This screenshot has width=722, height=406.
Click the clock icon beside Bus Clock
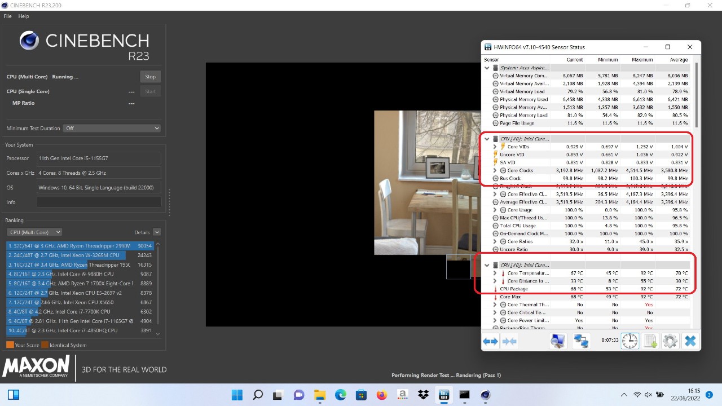point(495,178)
